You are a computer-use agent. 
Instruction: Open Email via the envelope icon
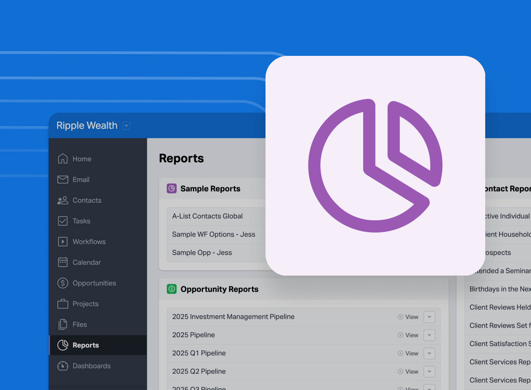pyautogui.click(x=63, y=179)
